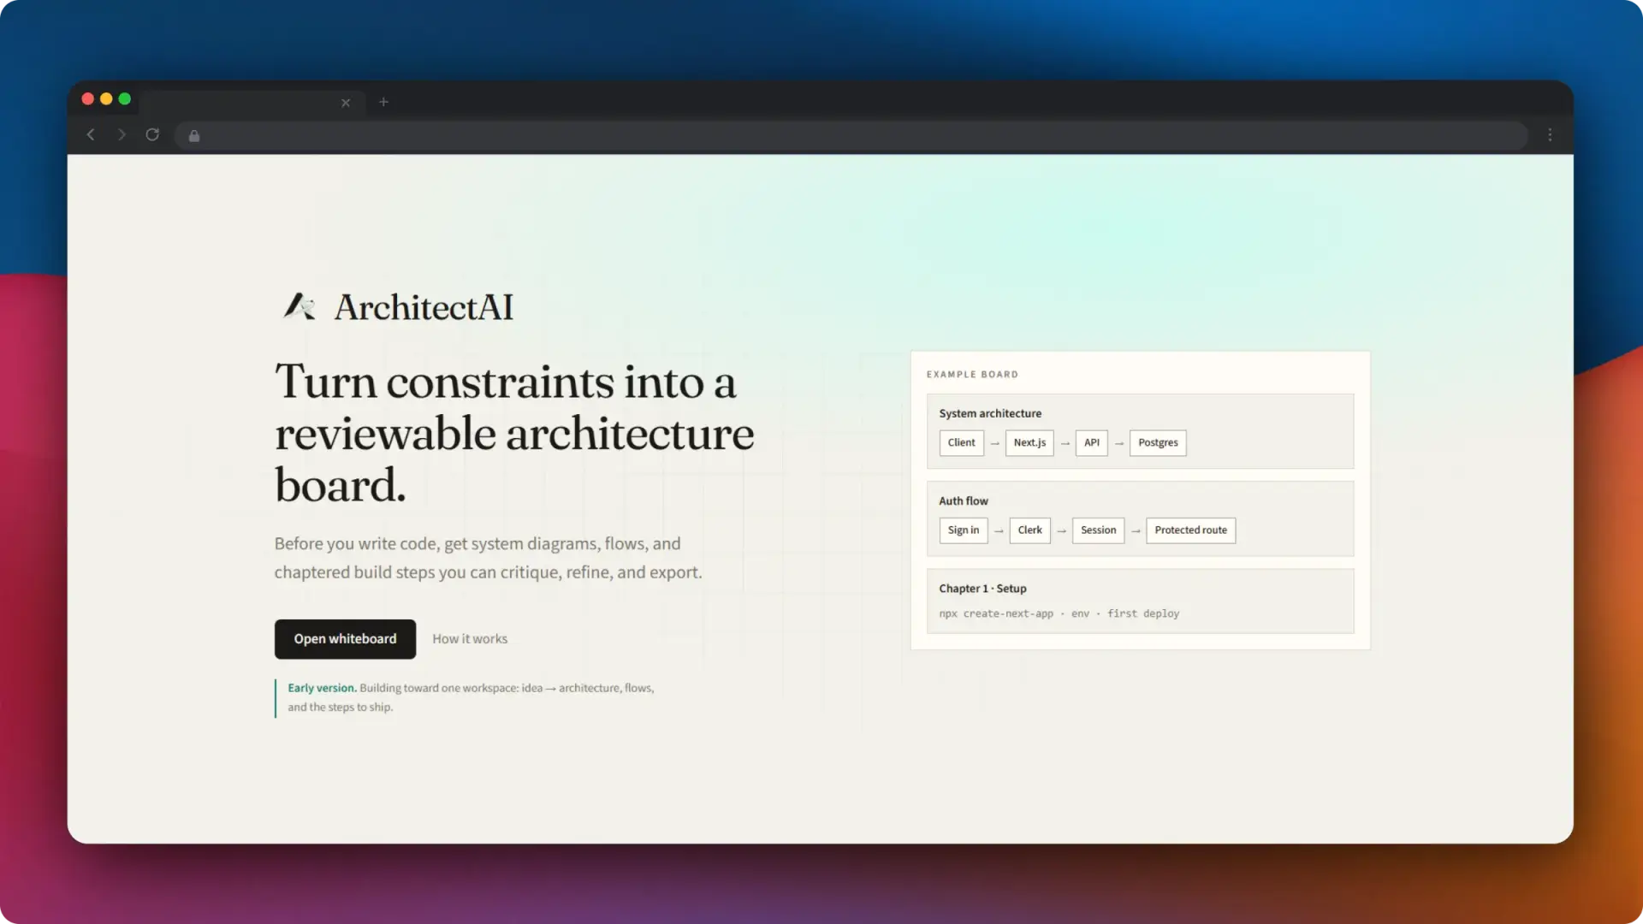Select the Protected route node
1643x924 pixels.
tap(1190, 530)
